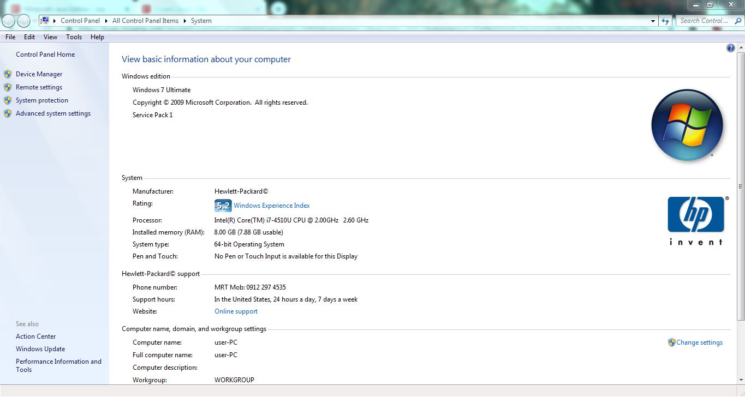Expand the breadcrumb arrow before Control Panel
The width and height of the screenshot is (745, 397).
[55, 21]
